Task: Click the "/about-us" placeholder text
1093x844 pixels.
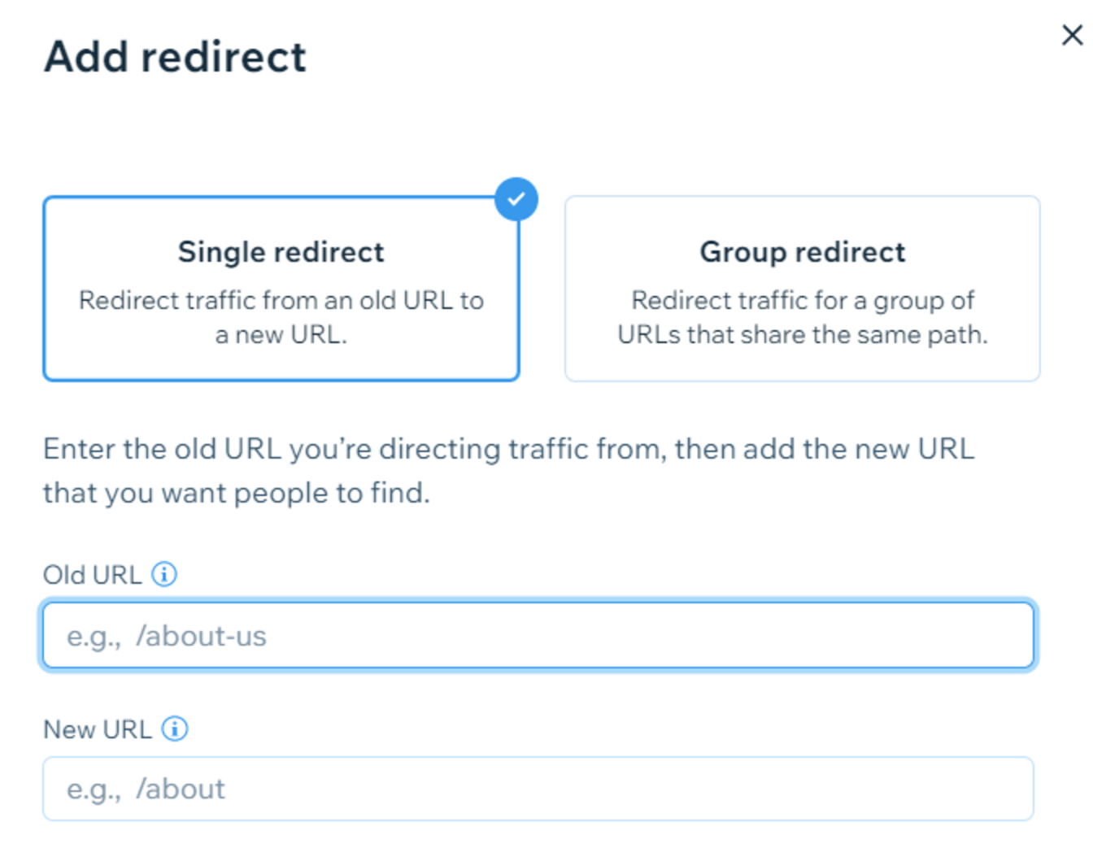Action: [x=201, y=636]
